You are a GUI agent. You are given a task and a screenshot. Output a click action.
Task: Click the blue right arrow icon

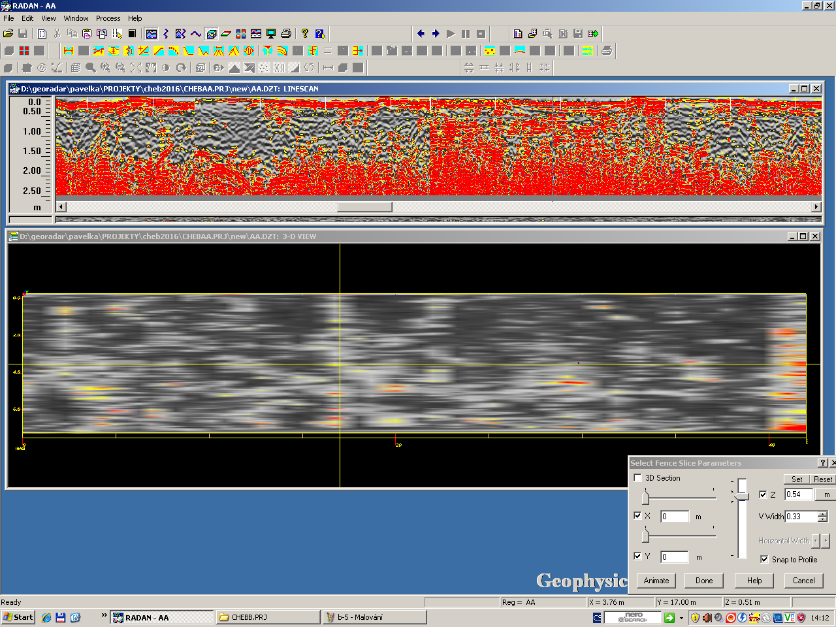coord(436,33)
